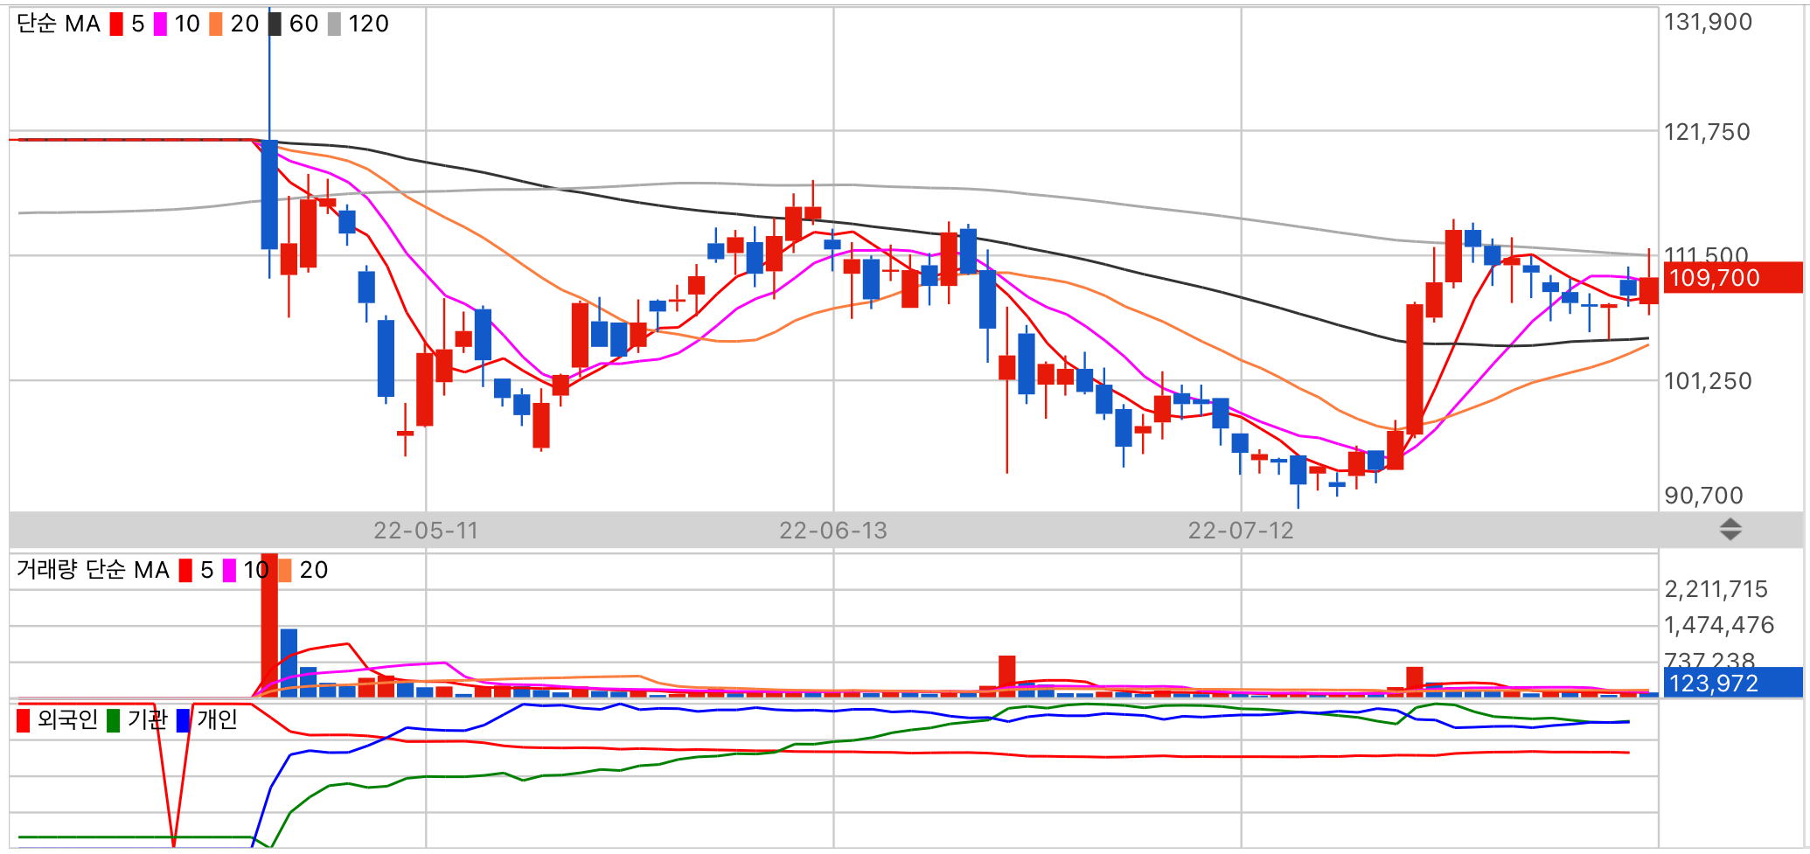The height and width of the screenshot is (854, 1810).
Task: Click the 기관 investor legend text
Action: (x=147, y=719)
